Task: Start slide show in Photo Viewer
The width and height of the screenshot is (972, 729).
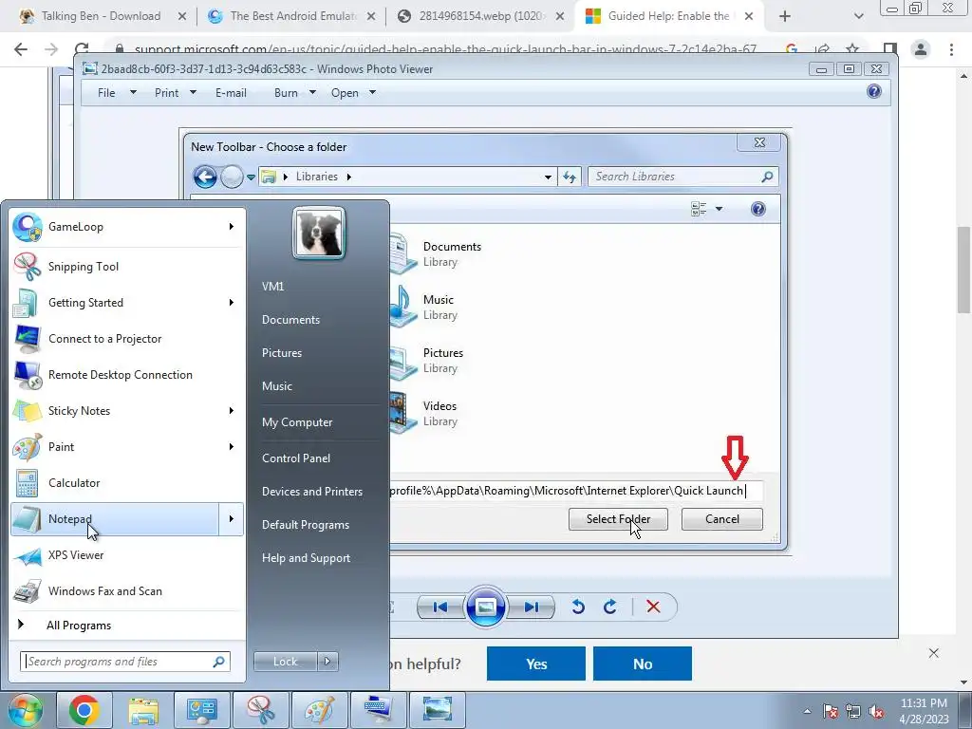Action: pyautogui.click(x=485, y=607)
